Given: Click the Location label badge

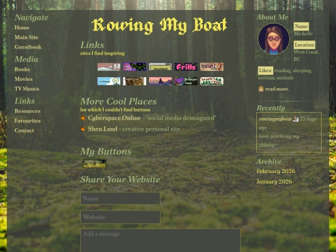Looking at the screenshot, I should tap(304, 45).
